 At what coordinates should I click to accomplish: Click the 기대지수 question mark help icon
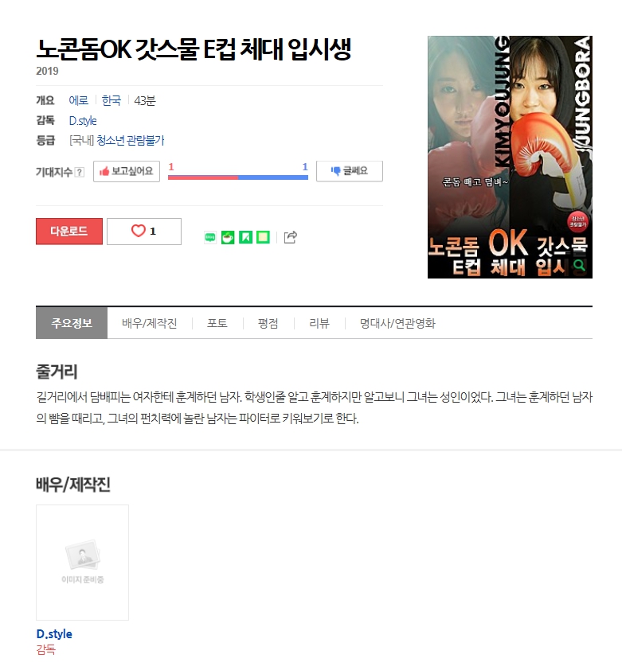(80, 172)
